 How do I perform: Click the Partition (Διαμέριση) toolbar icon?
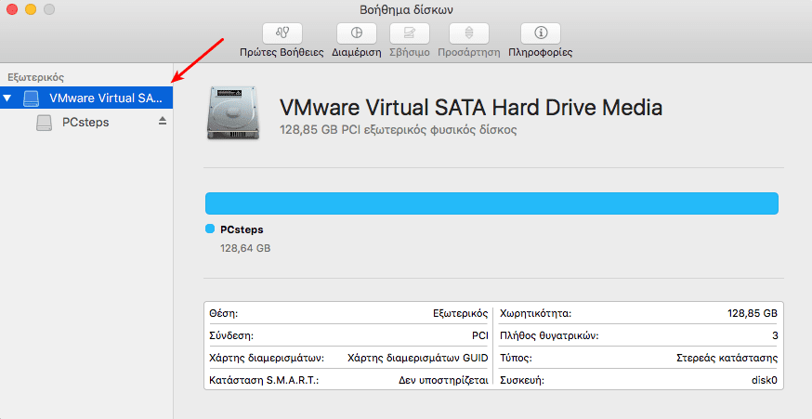357,33
